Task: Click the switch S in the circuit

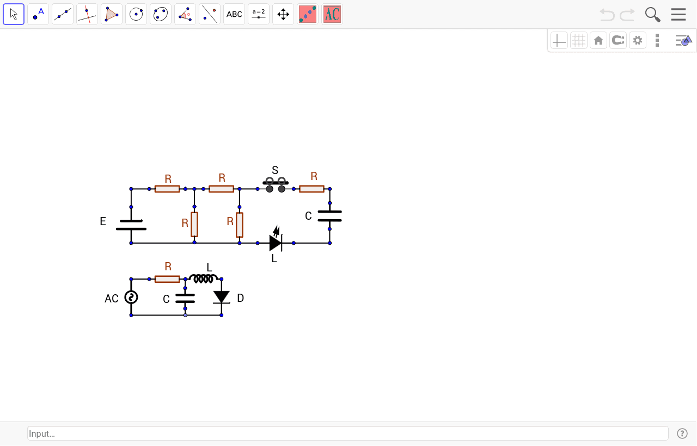Action: tap(276, 185)
